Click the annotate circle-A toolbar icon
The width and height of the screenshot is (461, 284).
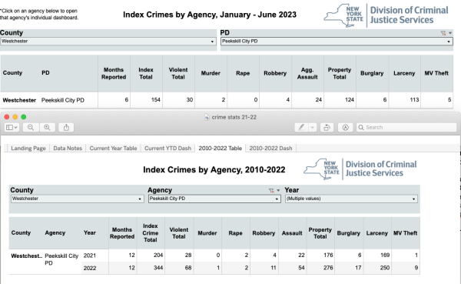346,128
